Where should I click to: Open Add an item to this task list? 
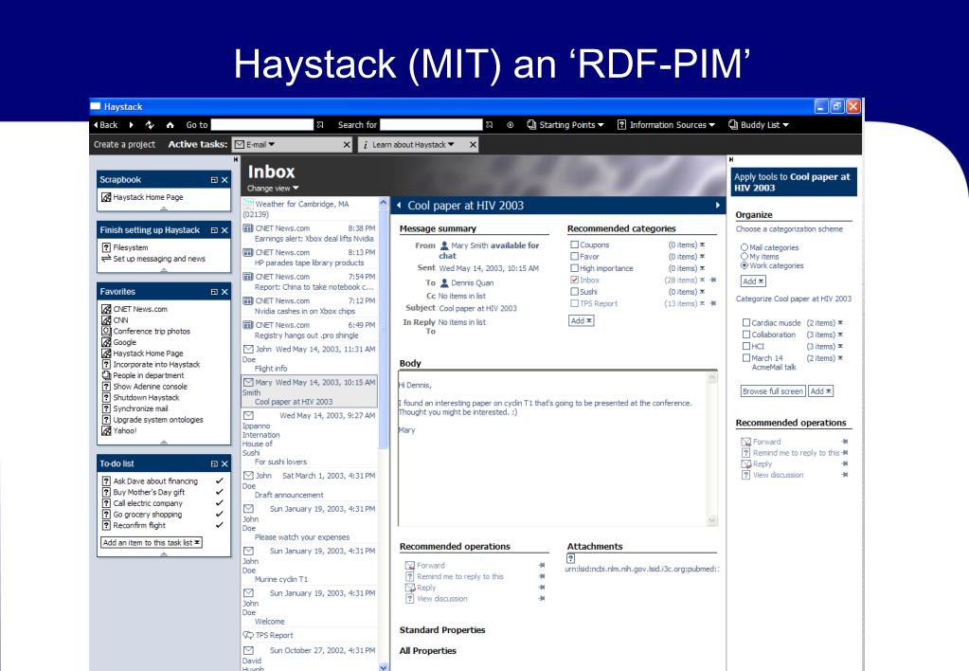tap(152, 543)
